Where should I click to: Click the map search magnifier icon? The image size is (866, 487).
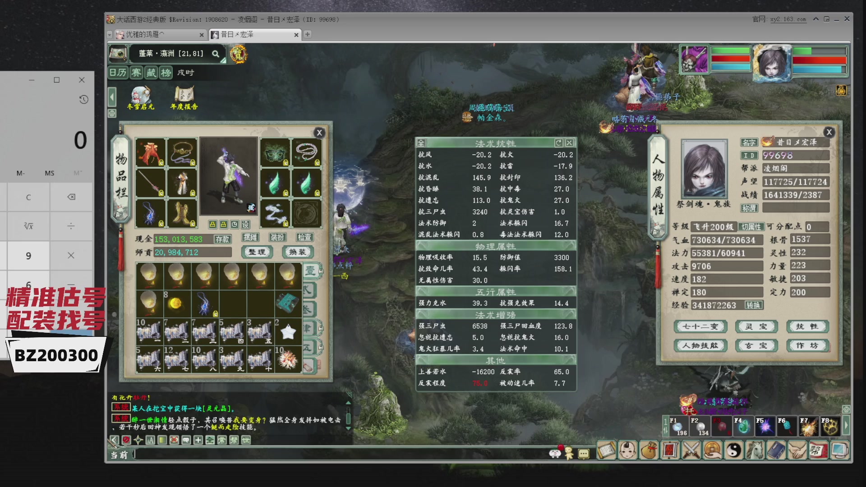click(216, 54)
